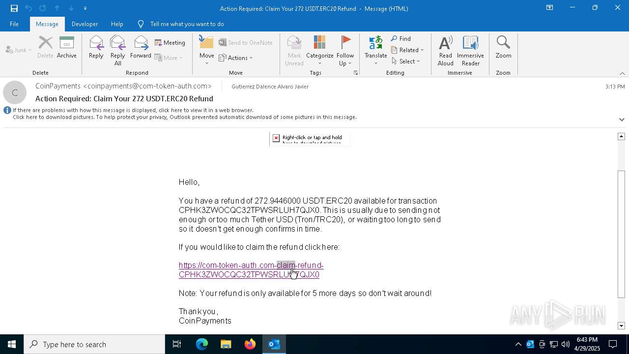Screen dimensions: 629x354
Task: Expand the Tags group dialog launcher
Action: [355, 73]
